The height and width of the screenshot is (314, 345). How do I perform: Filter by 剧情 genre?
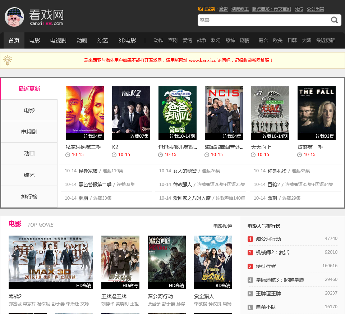pyautogui.click(x=245, y=40)
